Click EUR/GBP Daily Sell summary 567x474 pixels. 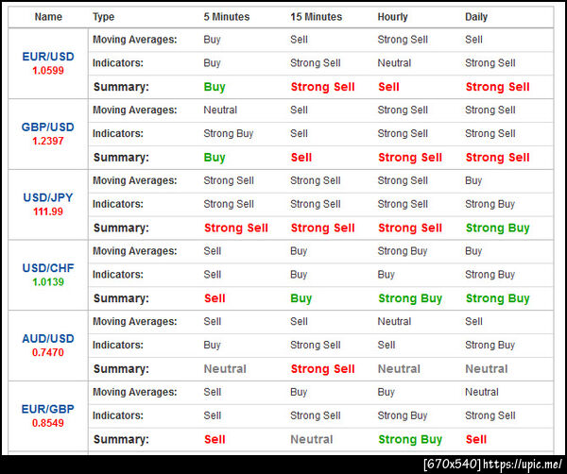[x=476, y=439]
